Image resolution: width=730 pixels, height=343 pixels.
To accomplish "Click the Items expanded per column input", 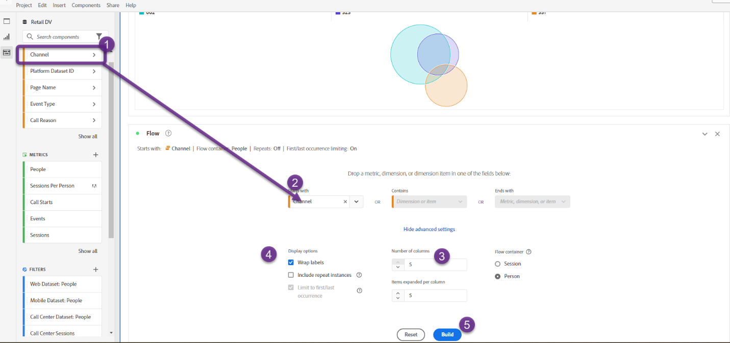I will [435, 296].
